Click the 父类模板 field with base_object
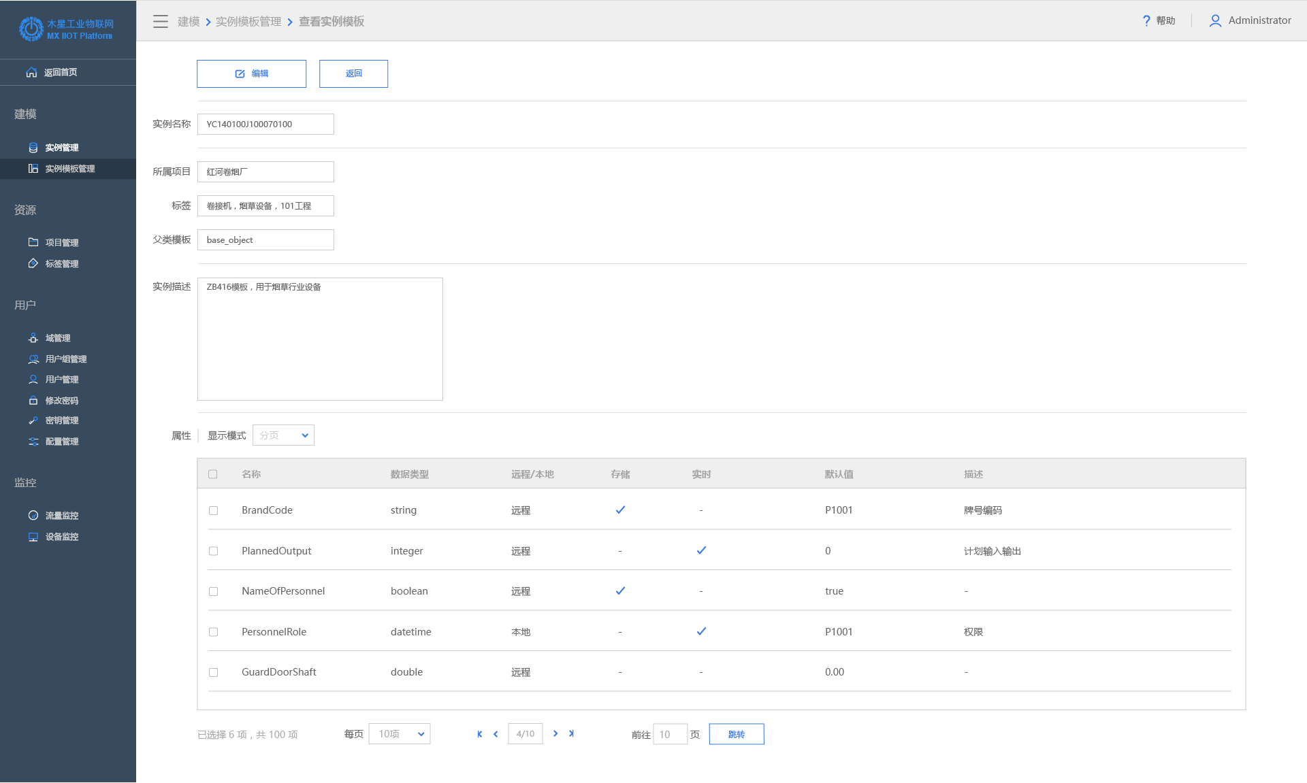The image size is (1307, 783). [x=265, y=239]
